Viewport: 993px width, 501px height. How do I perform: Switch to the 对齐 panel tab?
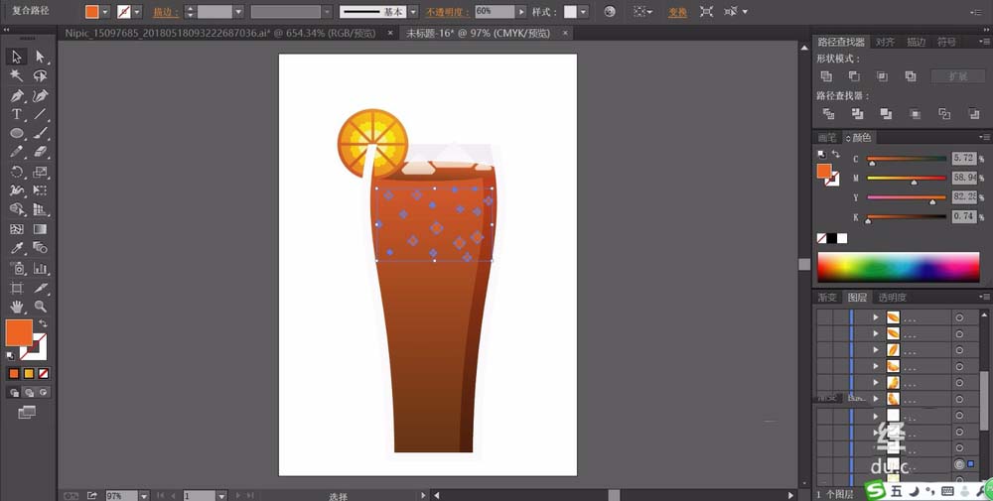pos(885,42)
